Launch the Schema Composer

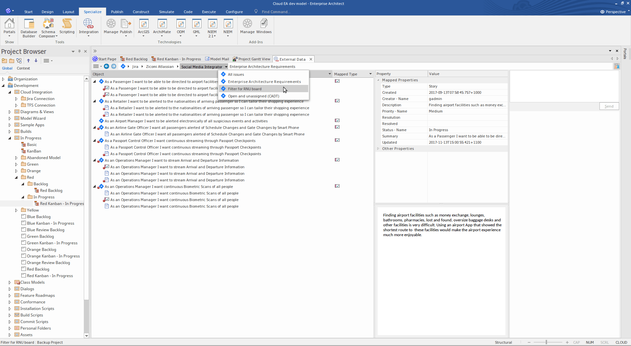tap(48, 28)
